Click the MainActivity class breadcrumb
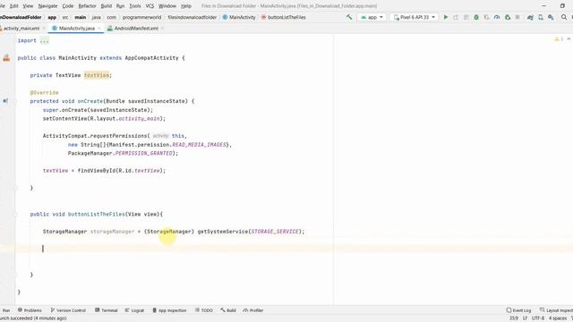 [239, 17]
